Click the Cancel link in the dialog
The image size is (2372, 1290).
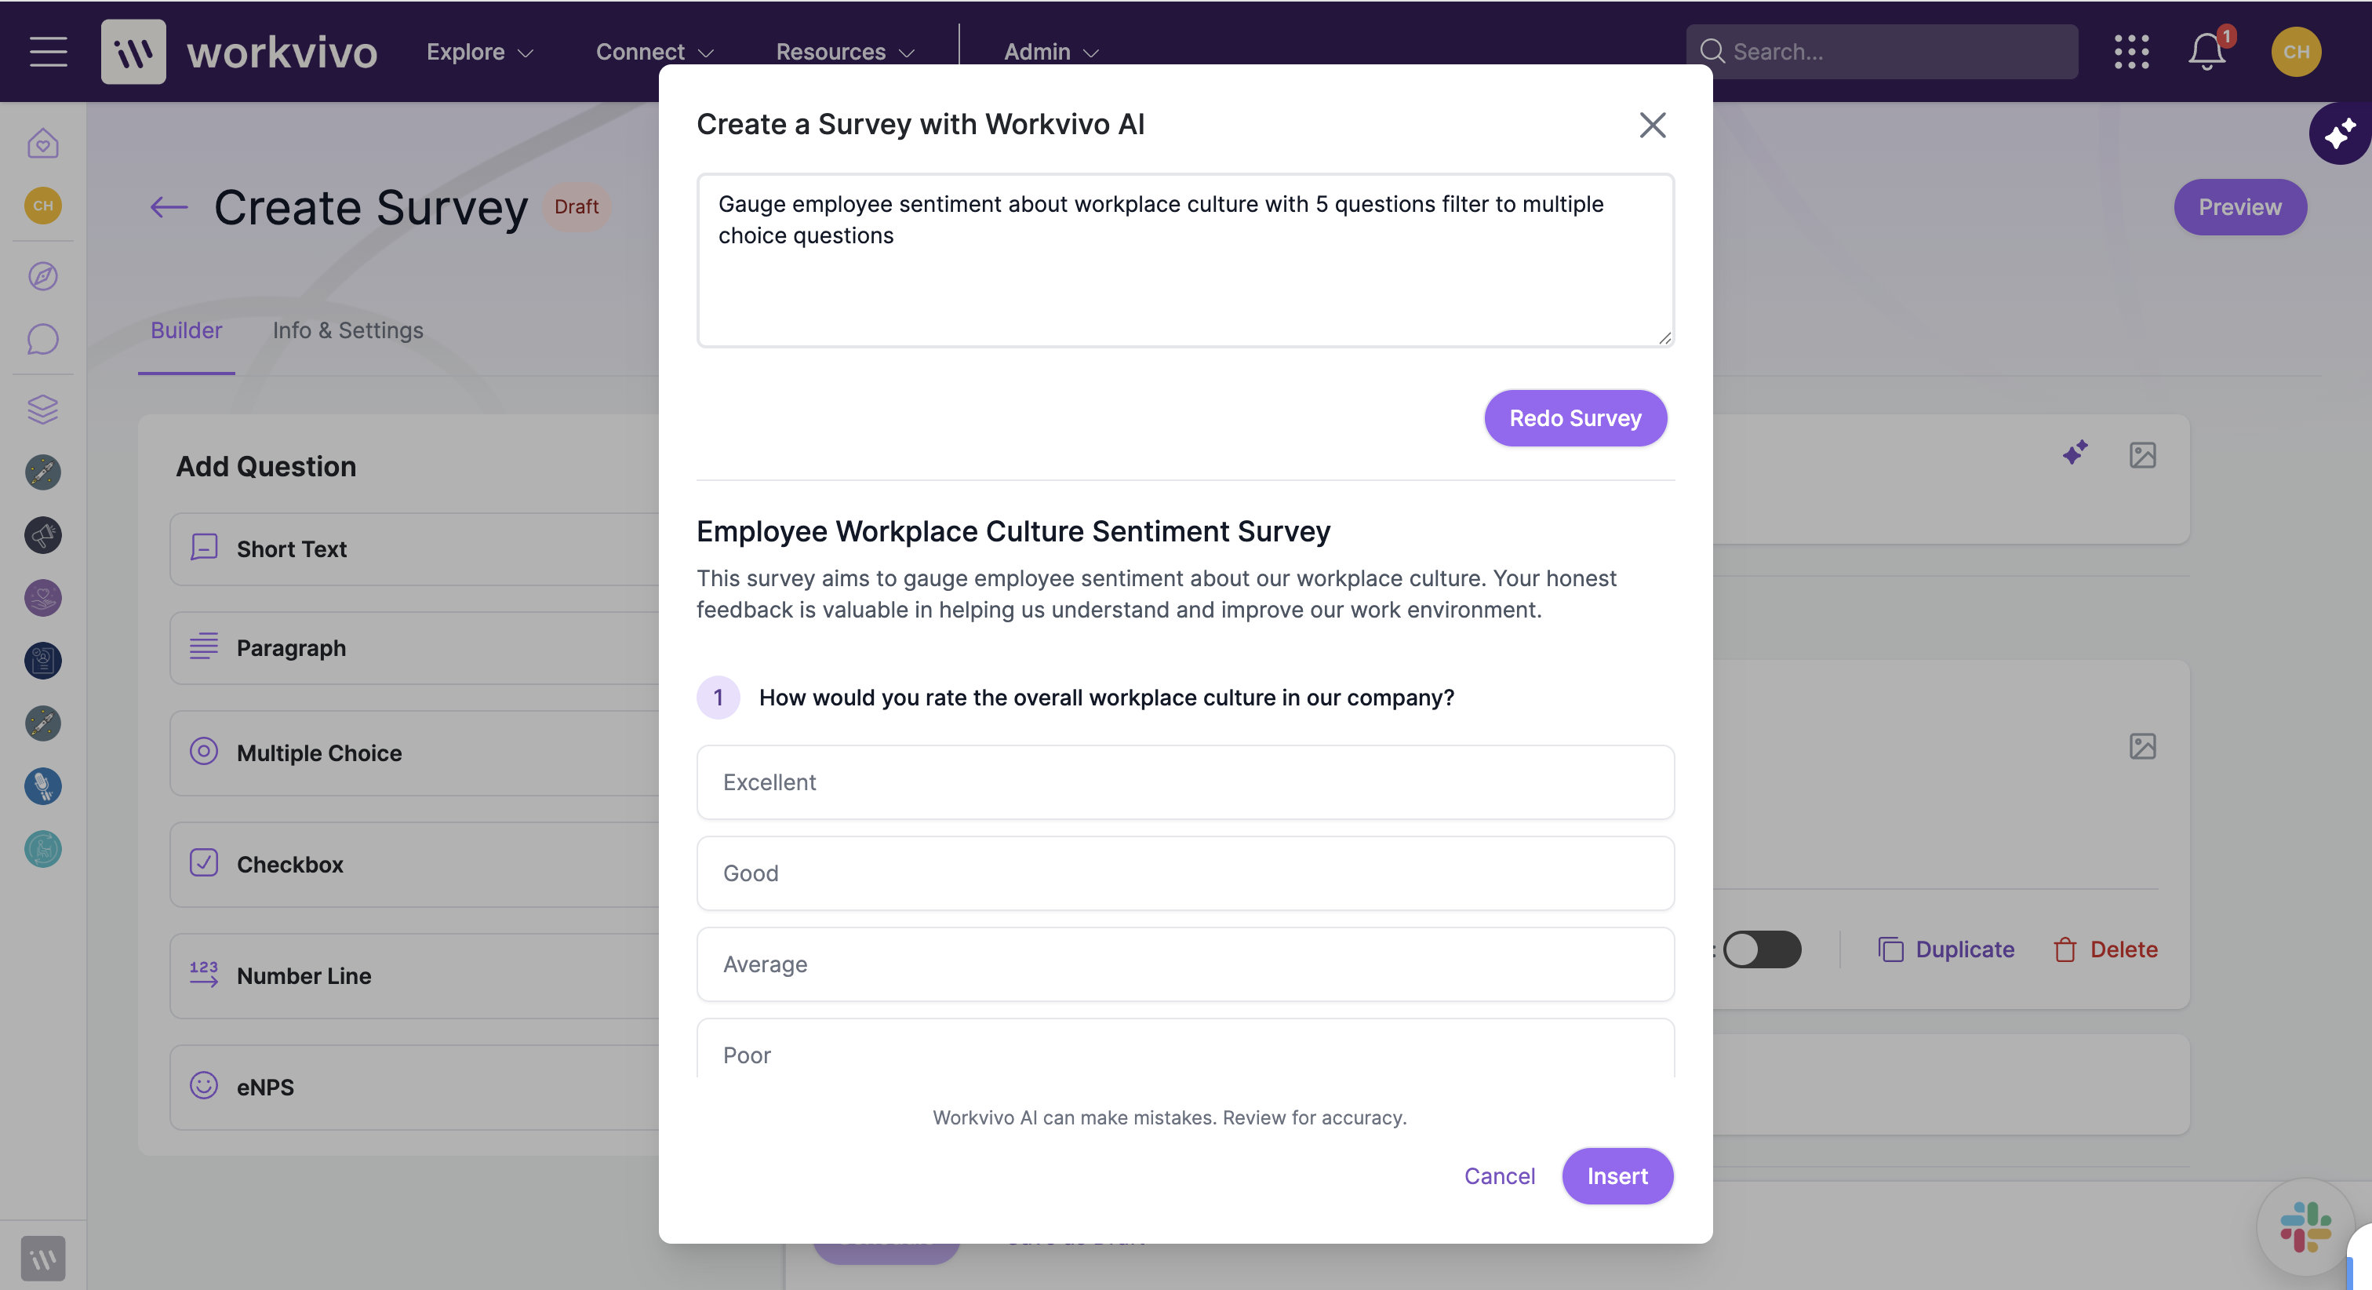click(1499, 1177)
